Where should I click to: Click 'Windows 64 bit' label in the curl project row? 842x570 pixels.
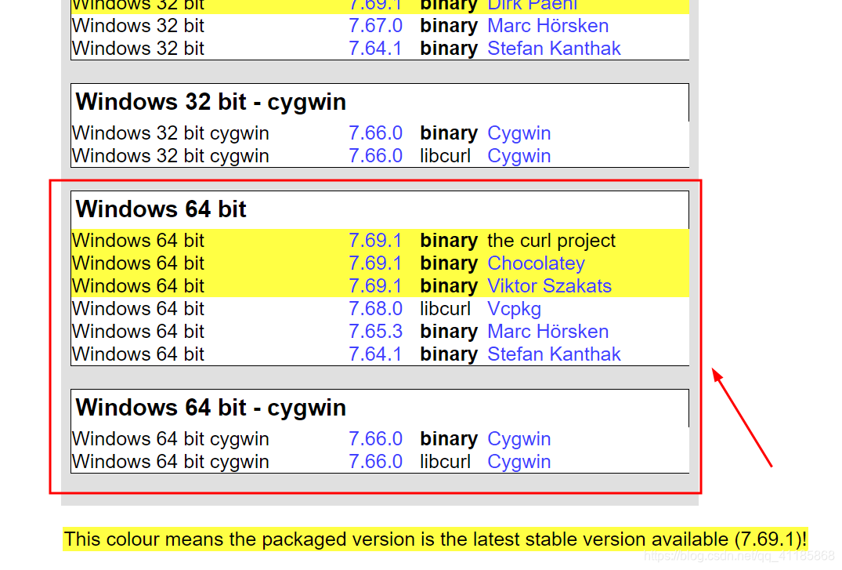(x=138, y=241)
